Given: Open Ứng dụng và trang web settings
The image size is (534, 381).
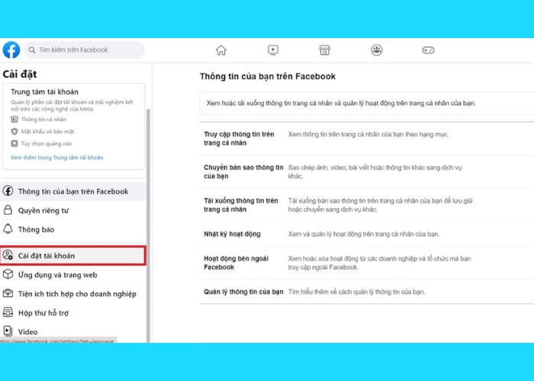Looking at the screenshot, I should (x=58, y=275).
